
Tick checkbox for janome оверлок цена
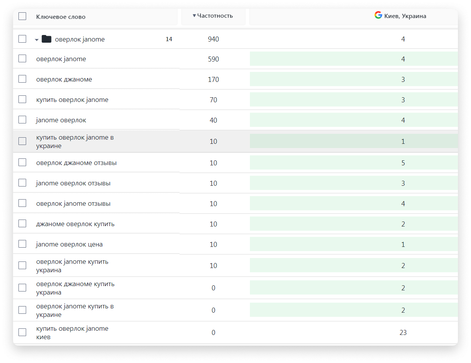pyautogui.click(x=22, y=244)
